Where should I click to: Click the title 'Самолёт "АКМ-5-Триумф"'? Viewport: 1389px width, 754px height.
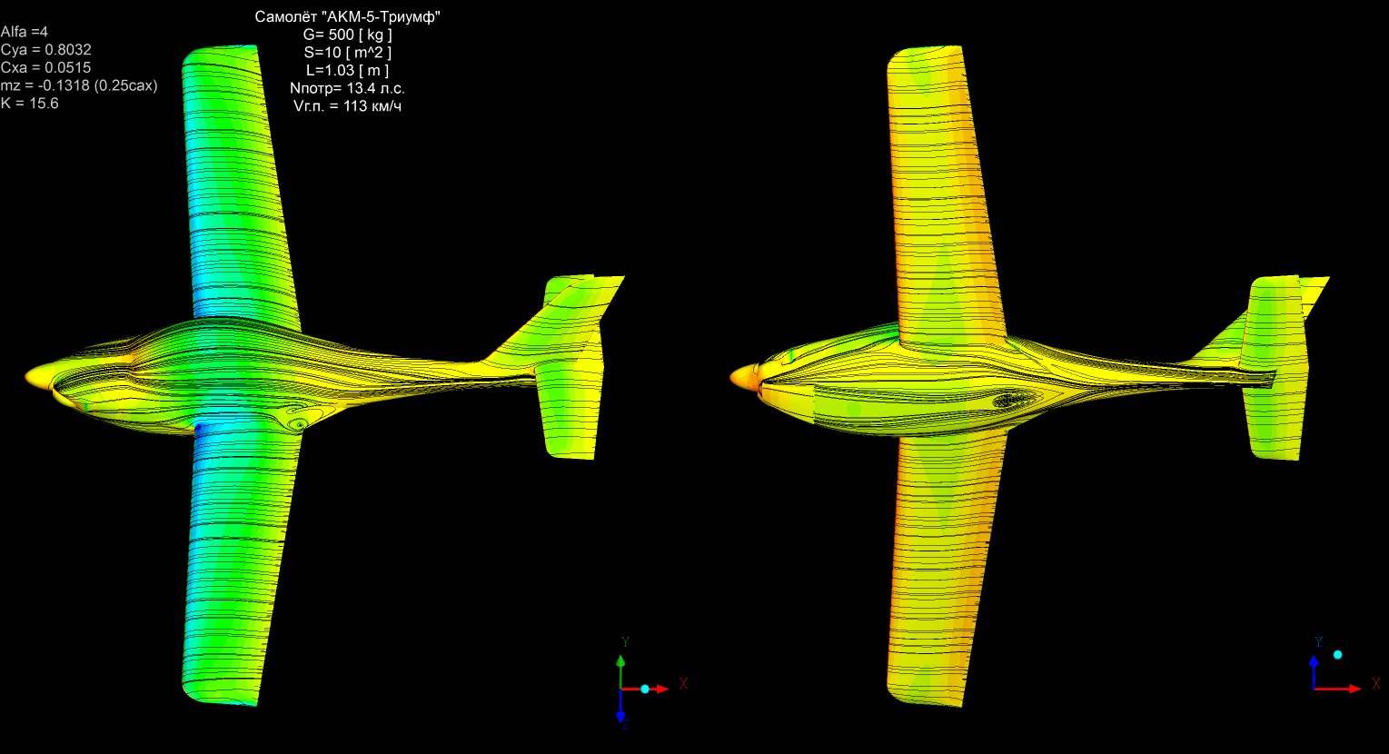pos(347,17)
